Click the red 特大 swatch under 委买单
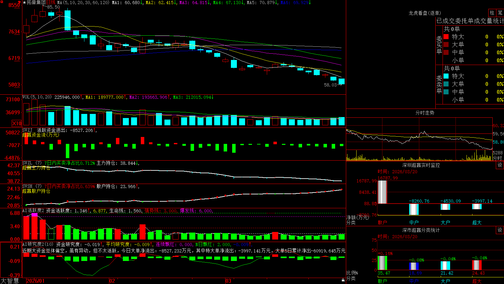Screen dimensions: 504x284 (446, 37)
